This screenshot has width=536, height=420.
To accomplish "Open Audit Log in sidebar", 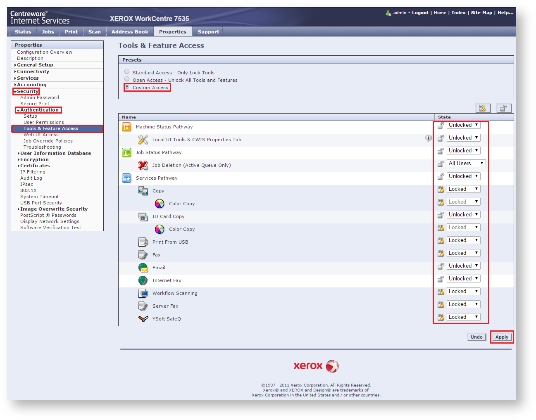I will click(x=31, y=178).
